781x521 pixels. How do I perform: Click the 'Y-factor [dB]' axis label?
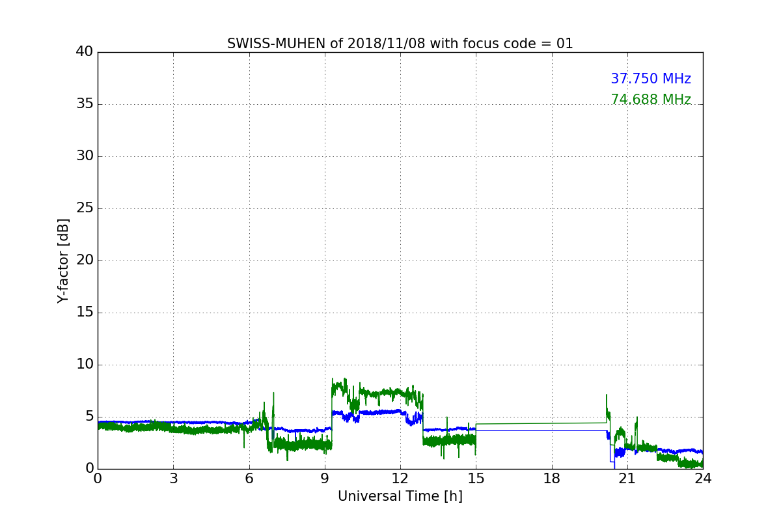coord(63,260)
